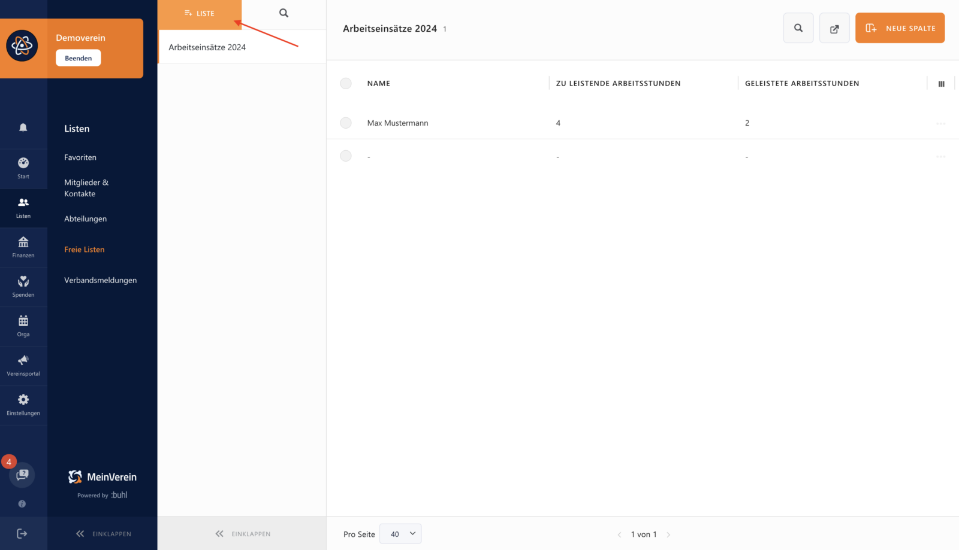Open the Pro Seite 40 dropdown
Viewport: 959px width, 550px height.
point(400,534)
